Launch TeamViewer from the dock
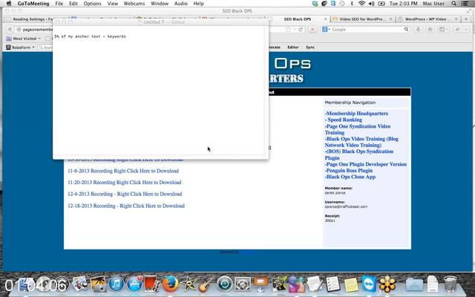Screen dimensions: 475x297 coord(370,284)
